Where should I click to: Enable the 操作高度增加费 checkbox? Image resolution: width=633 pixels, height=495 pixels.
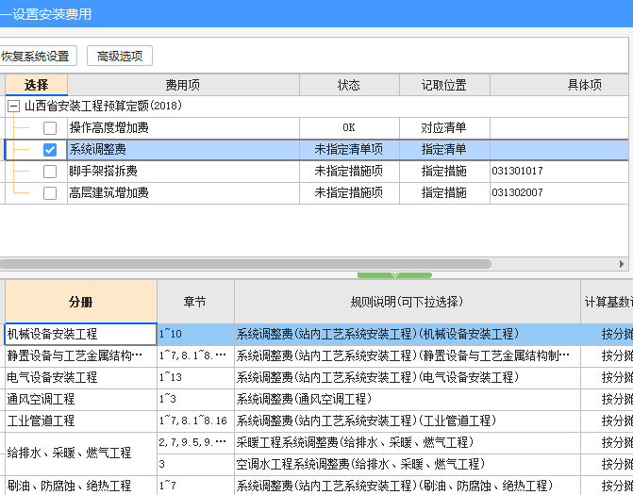click(x=50, y=128)
